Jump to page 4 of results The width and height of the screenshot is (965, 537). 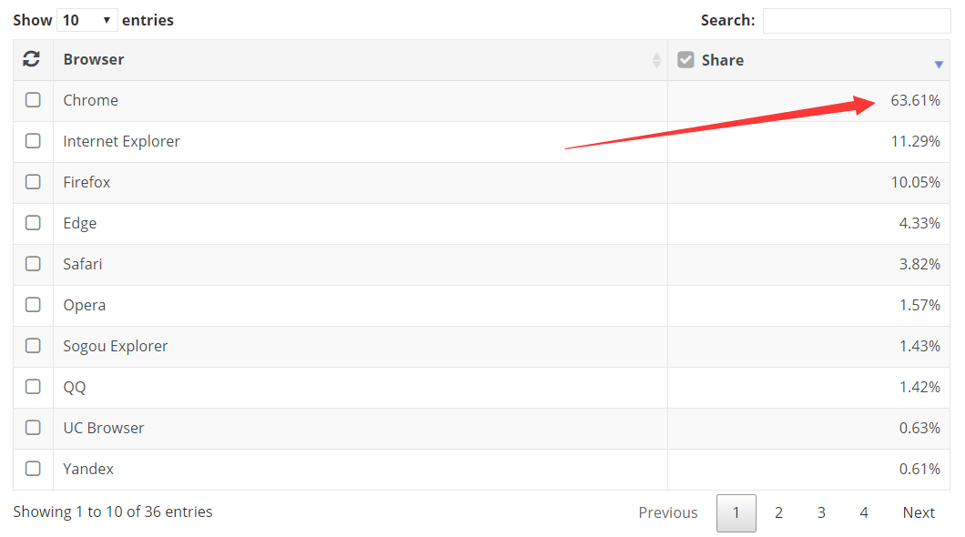[x=863, y=512]
